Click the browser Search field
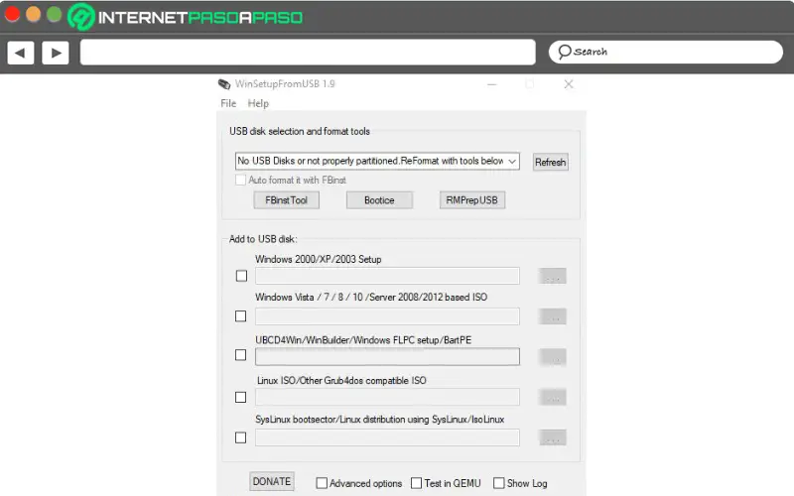Screen dimensions: 794x496 [x=666, y=52]
